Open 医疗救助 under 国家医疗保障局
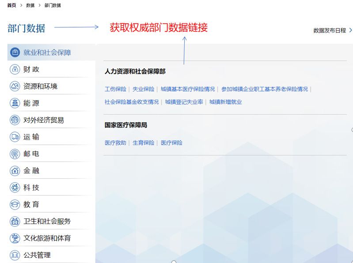This screenshot has width=353, height=263. [115, 143]
